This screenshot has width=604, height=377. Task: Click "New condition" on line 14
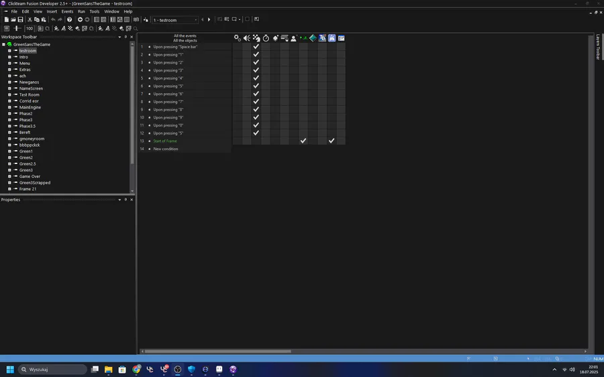166,149
